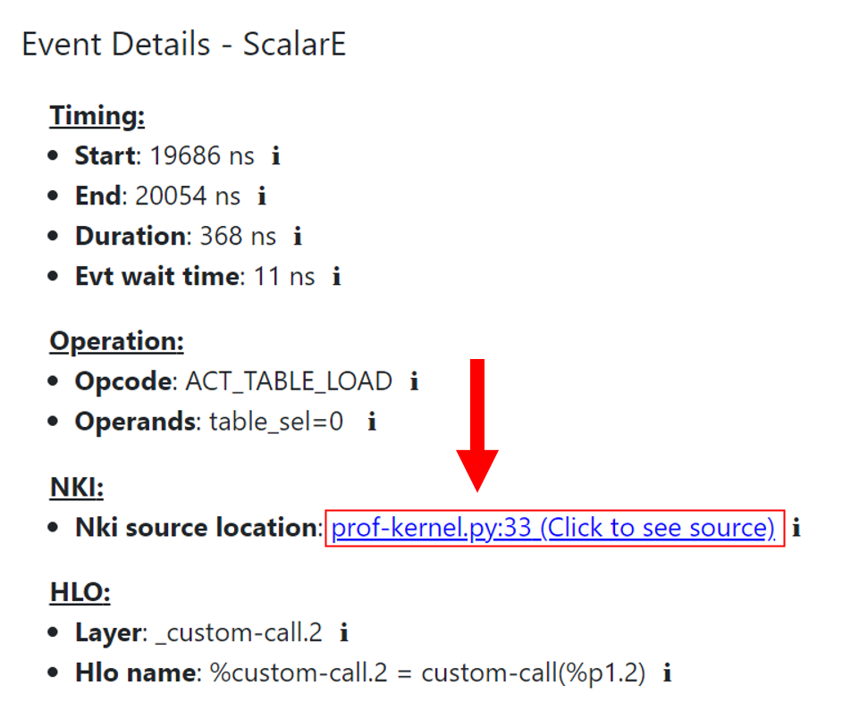Click info icon beside Operands table_sel=0

coord(372,422)
